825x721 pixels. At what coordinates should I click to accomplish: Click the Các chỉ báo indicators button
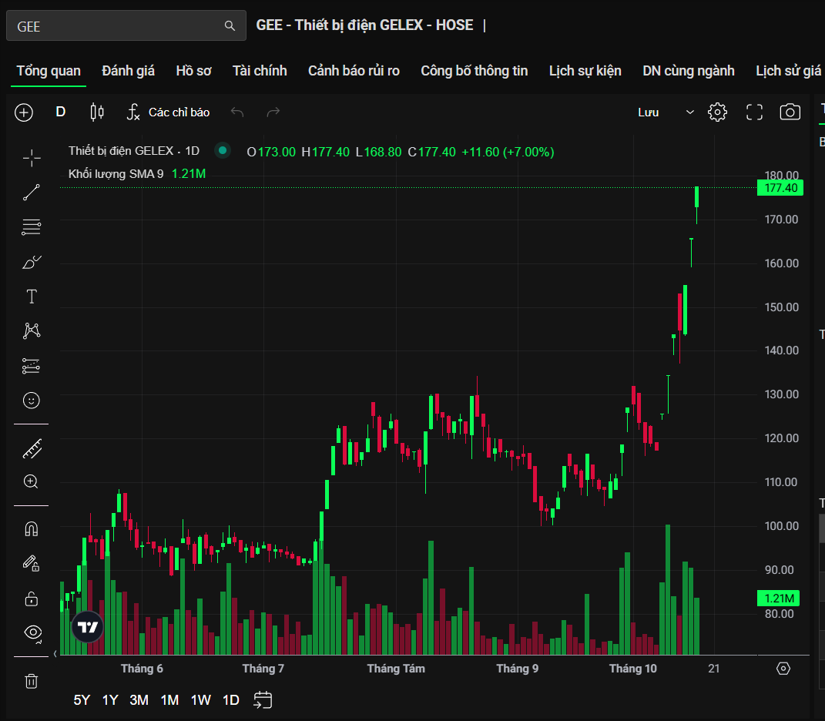(168, 112)
